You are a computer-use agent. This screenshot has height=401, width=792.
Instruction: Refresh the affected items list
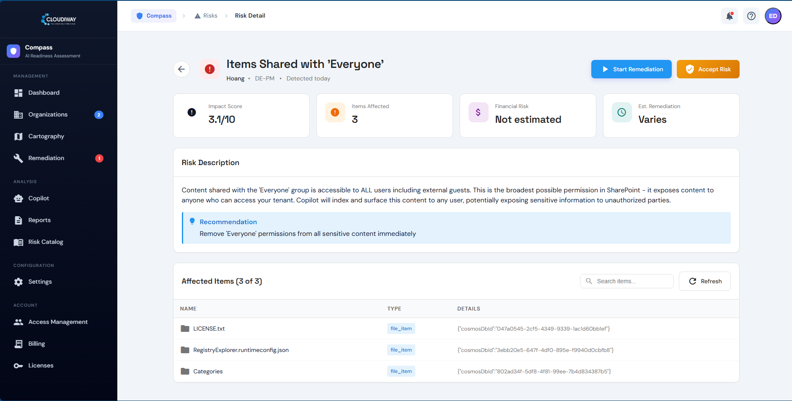coord(705,281)
